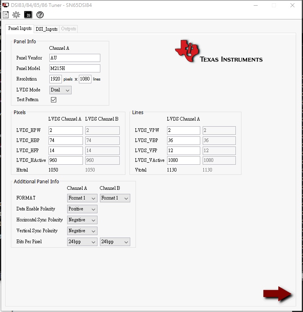This screenshot has width=303, height=312.
Task: Click the Bits Per Pixel label
Action: [x=29, y=242]
